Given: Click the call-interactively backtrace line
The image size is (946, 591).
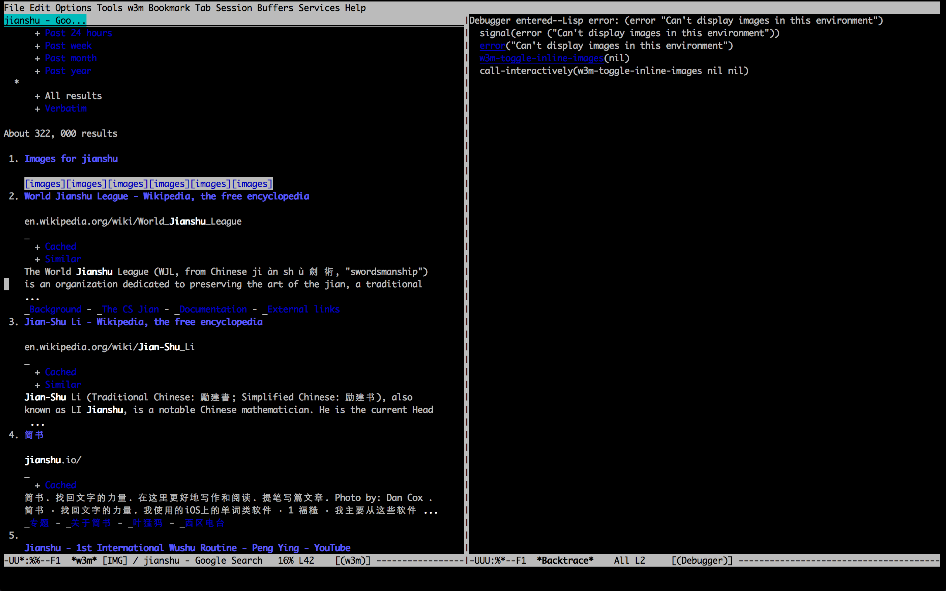Looking at the screenshot, I should 614,71.
